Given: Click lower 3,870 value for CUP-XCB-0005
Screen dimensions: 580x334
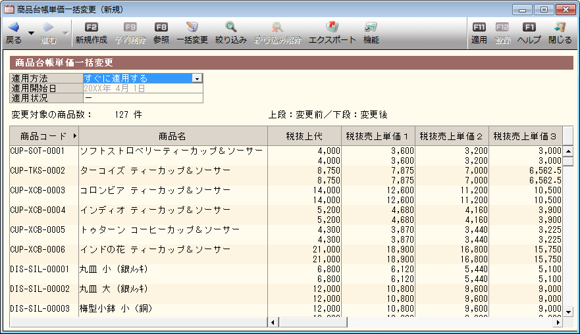Looking at the screenshot, I should (x=402, y=239).
